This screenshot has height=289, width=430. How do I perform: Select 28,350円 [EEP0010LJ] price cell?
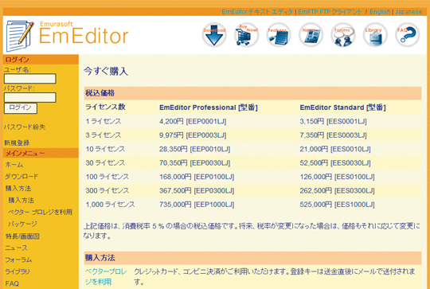[x=195, y=149]
